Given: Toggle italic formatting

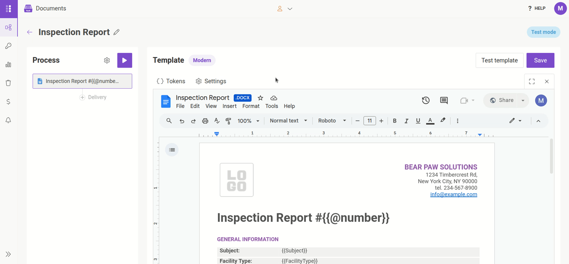Looking at the screenshot, I should pyautogui.click(x=406, y=121).
